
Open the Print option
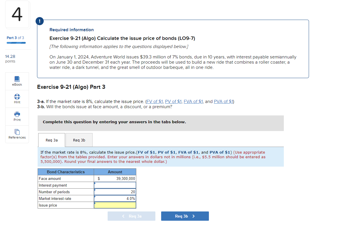coord(17,117)
